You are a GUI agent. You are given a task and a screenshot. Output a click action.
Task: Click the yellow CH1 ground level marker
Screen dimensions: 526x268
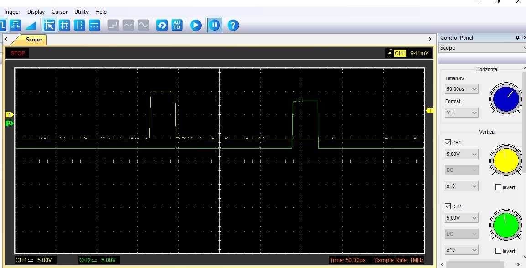tap(9, 115)
